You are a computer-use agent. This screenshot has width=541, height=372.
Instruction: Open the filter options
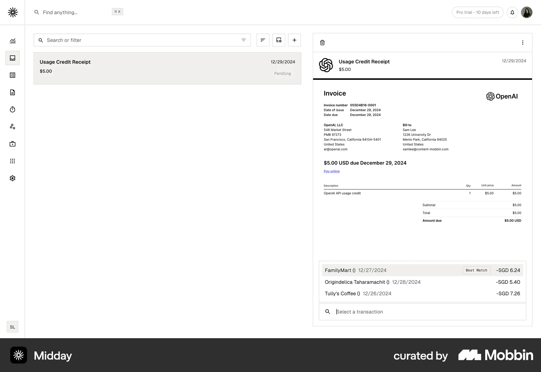pos(243,40)
